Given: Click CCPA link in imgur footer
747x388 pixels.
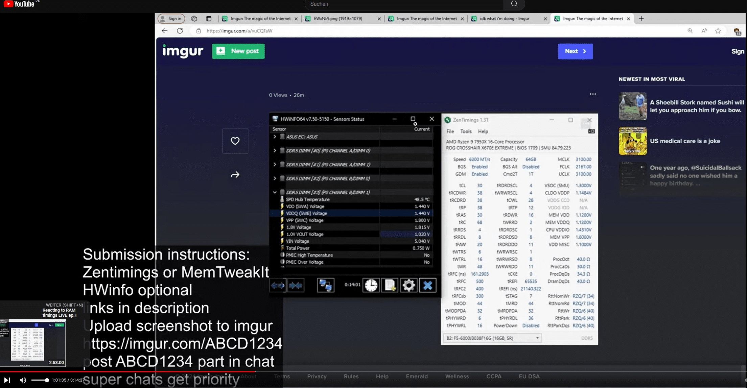Looking at the screenshot, I should [x=494, y=376].
